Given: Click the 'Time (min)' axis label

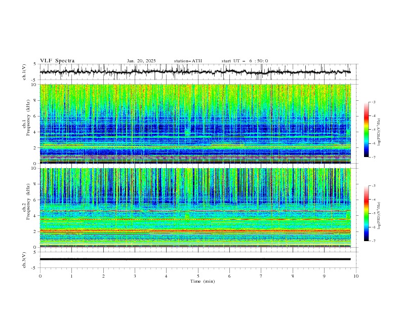Looking at the screenshot, I should point(203,281).
